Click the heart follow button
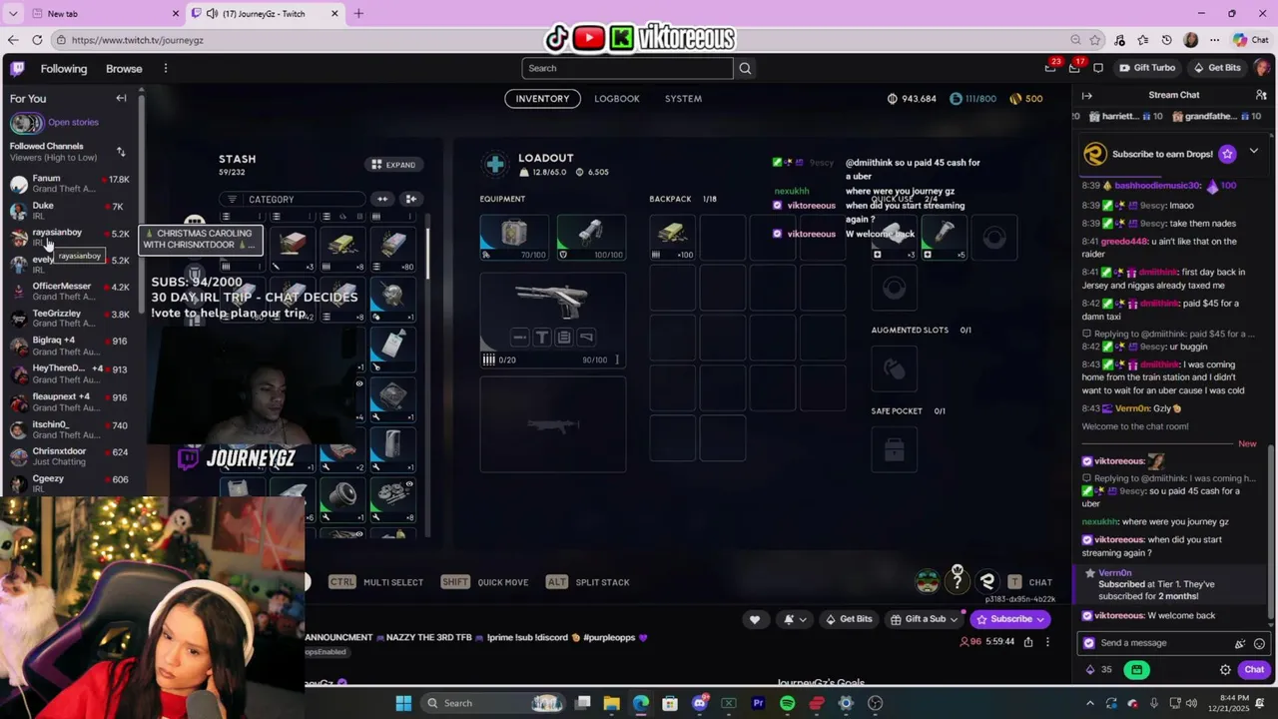 pos(755,619)
